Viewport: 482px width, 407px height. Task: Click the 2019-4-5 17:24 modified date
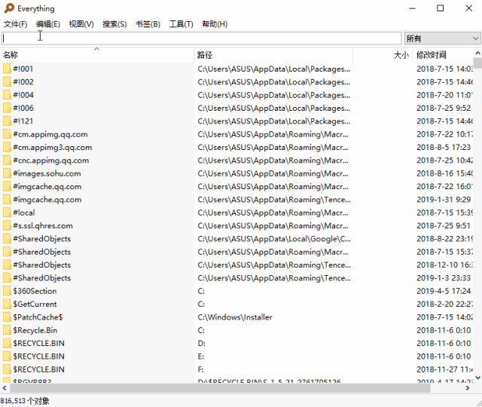[x=444, y=291]
